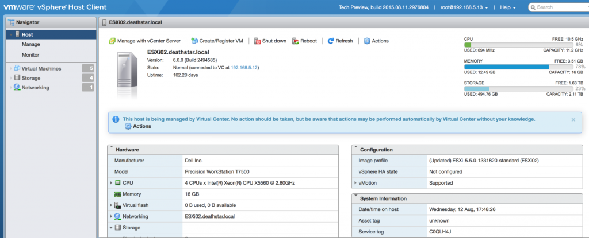The image size is (589, 238).
Task: Click service tag value C0QLH4J
Action: 440,232
